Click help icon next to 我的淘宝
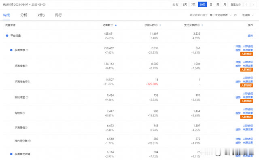 point(27,97)
